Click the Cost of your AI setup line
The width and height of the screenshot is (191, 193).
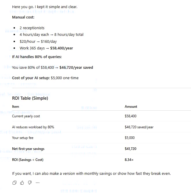click(45, 78)
